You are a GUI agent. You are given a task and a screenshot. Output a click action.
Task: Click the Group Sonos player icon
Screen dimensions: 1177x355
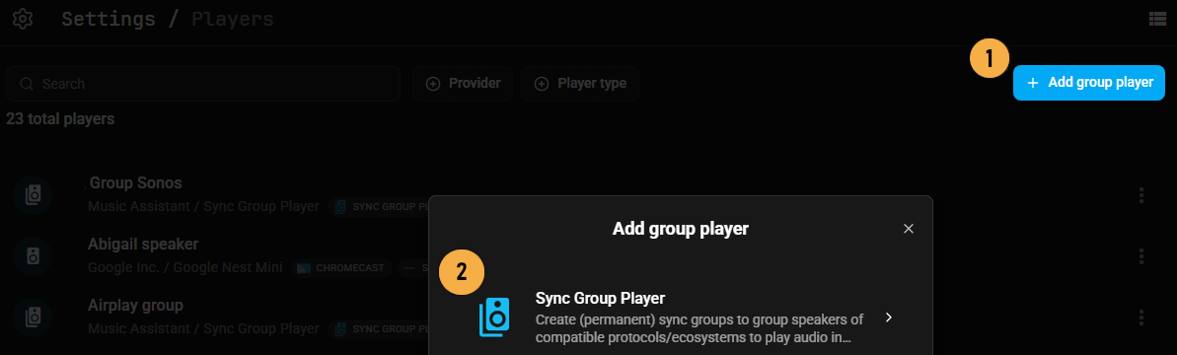[33, 195]
